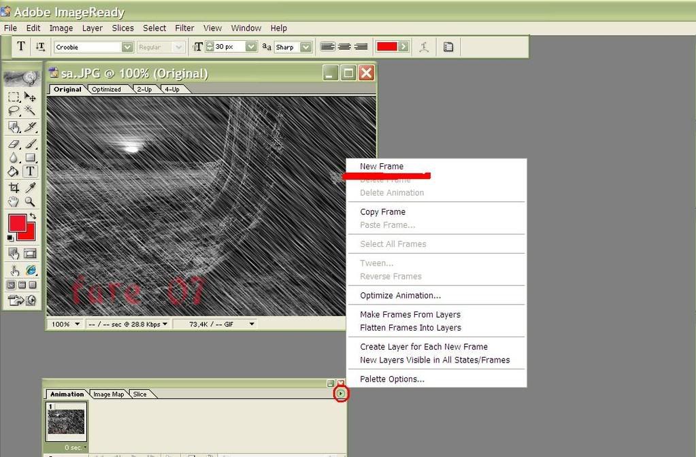Open the Slices menu

pyautogui.click(x=123, y=28)
